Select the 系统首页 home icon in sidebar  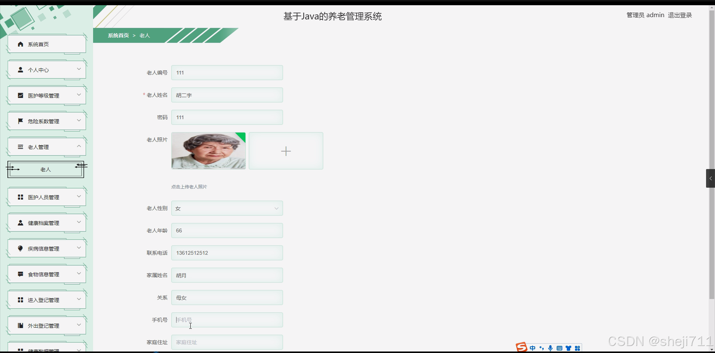[x=20, y=44]
